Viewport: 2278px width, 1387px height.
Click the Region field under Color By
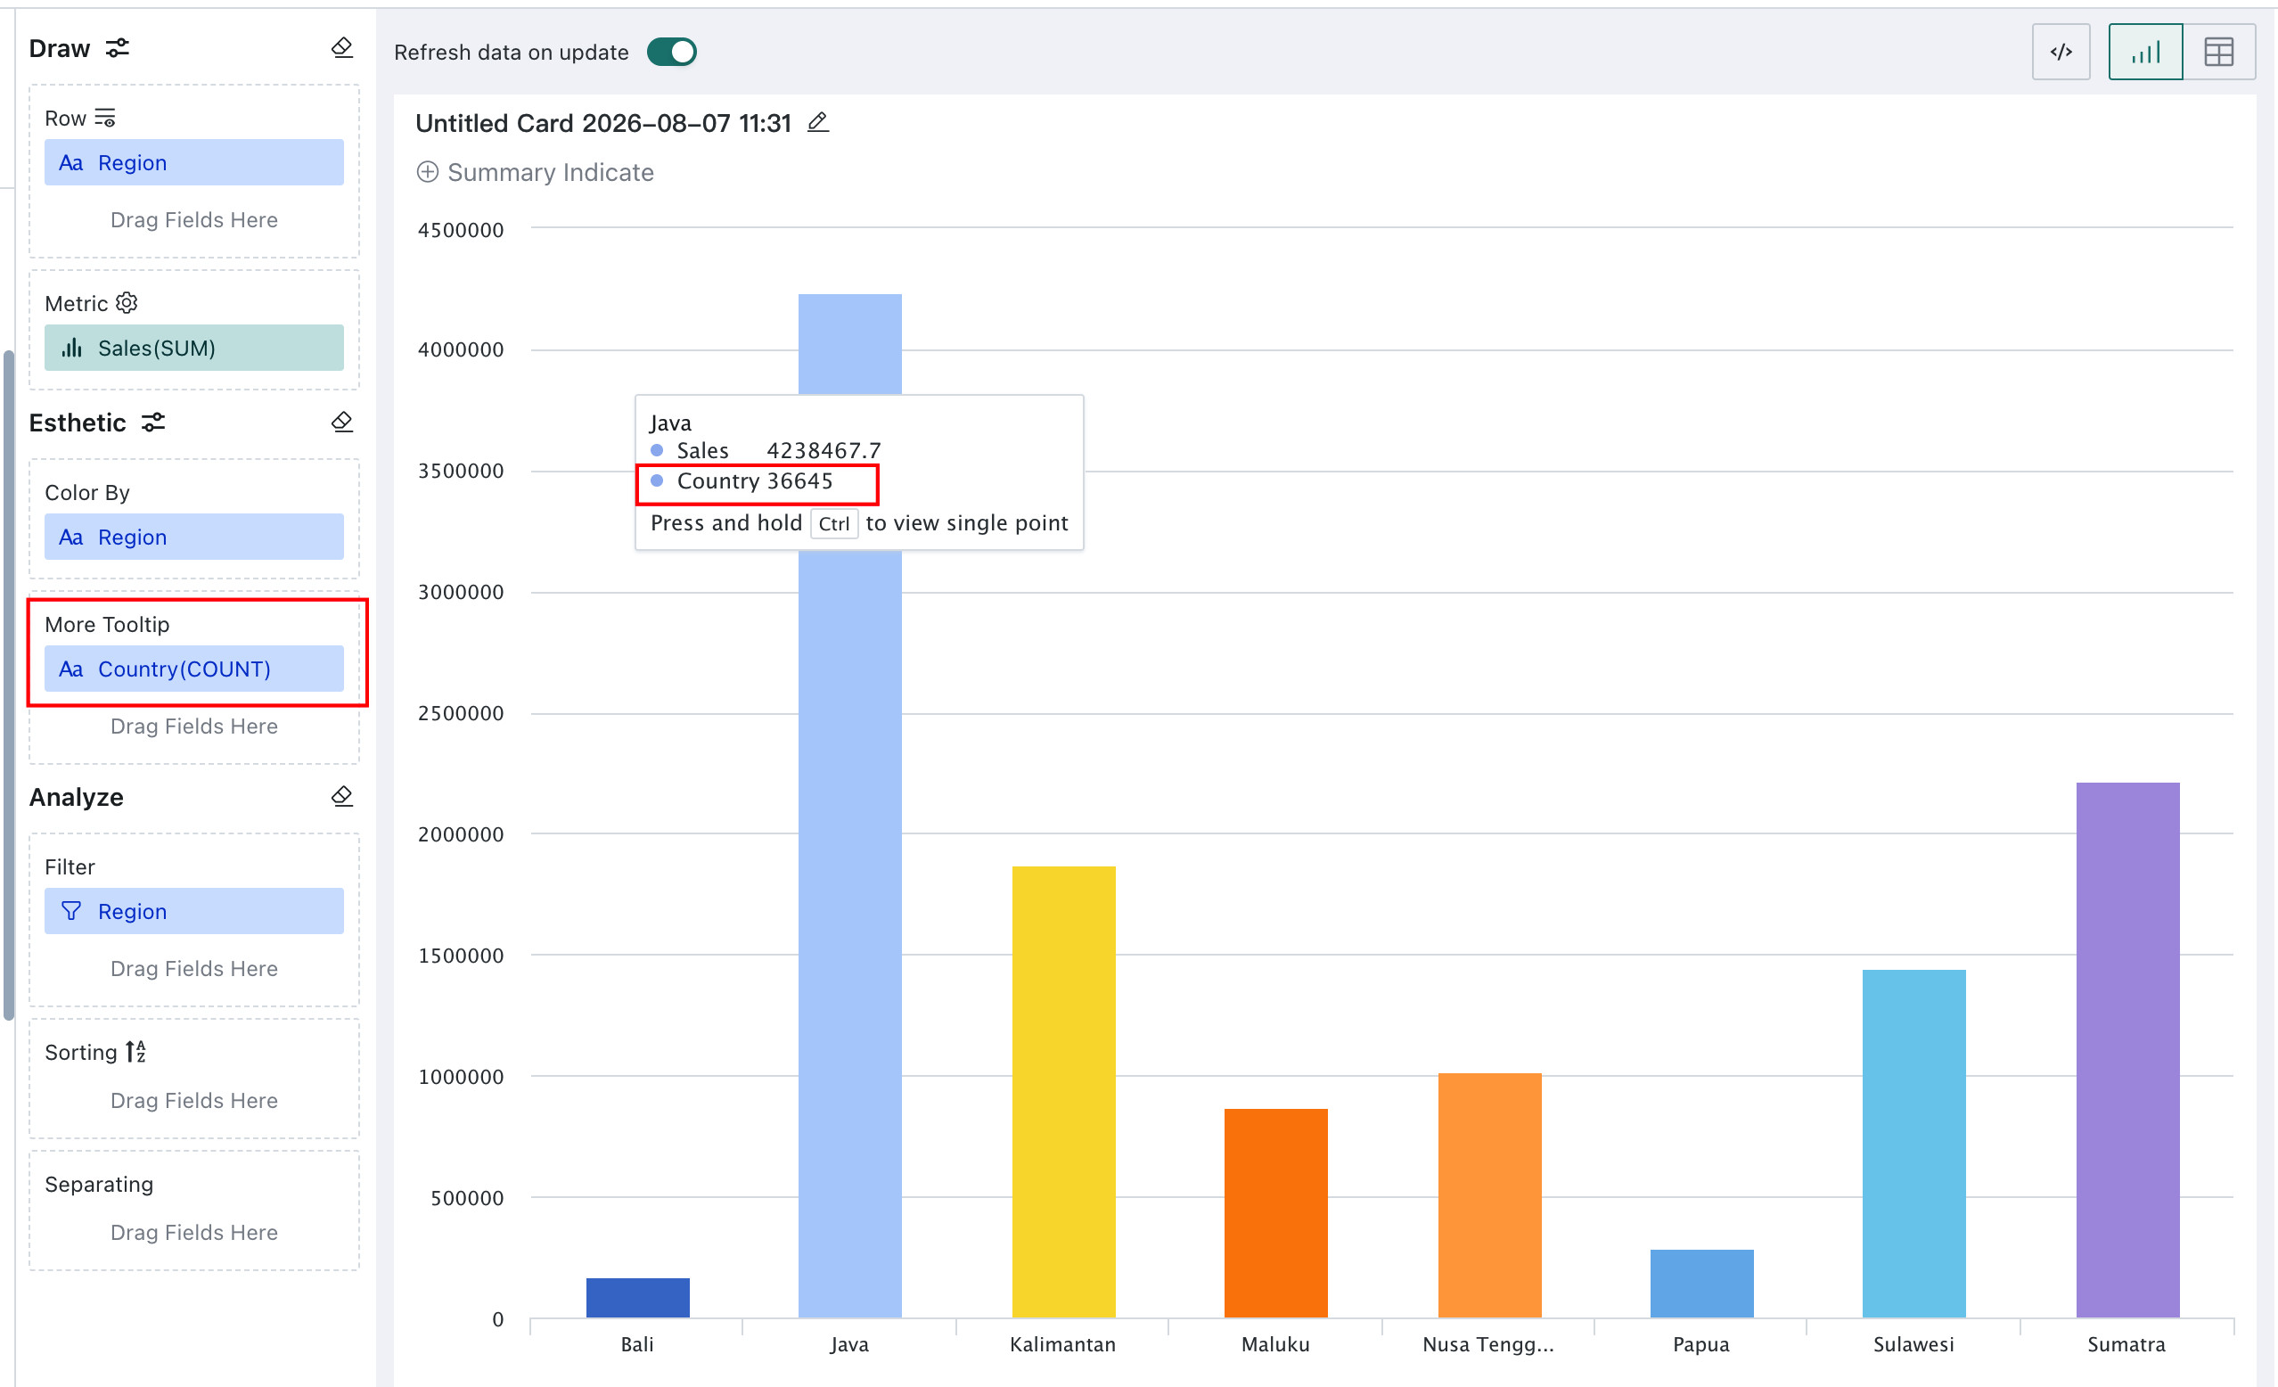tap(194, 538)
